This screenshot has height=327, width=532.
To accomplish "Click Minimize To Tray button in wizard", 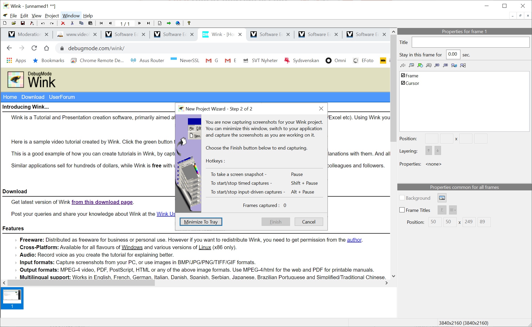I will point(201,222).
